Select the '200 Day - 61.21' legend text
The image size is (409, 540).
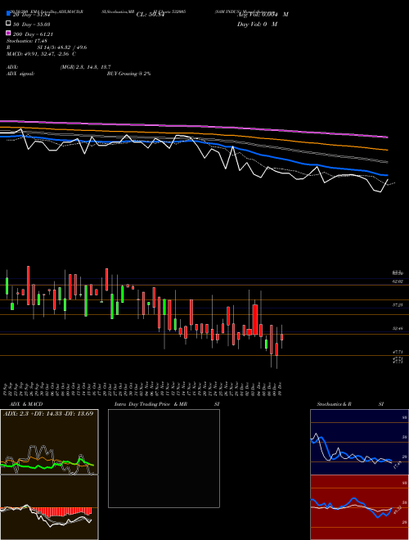[33, 34]
